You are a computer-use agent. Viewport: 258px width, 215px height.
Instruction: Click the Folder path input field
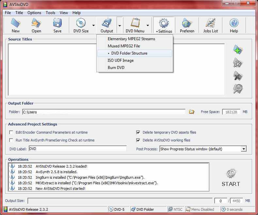(104, 112)
